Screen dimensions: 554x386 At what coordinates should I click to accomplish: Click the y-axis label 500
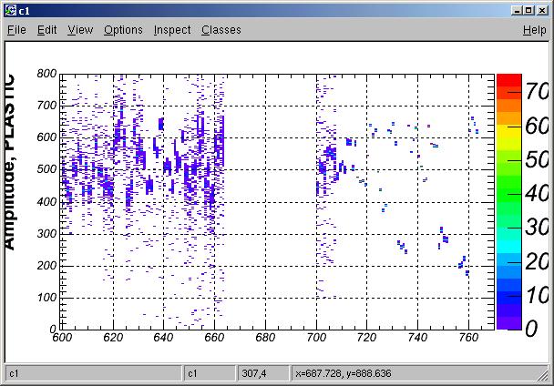[46, 169]
